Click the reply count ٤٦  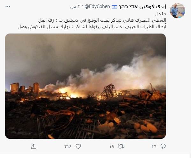point(154,146)
